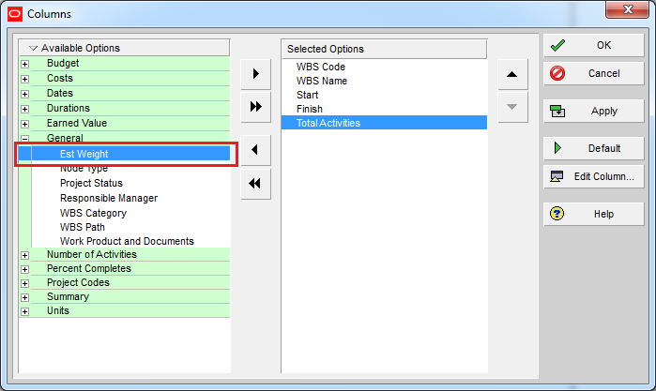Screen dimensions: 656x391
Task: Click double right arrow to add all columns
Action: [x=255, y=107]
